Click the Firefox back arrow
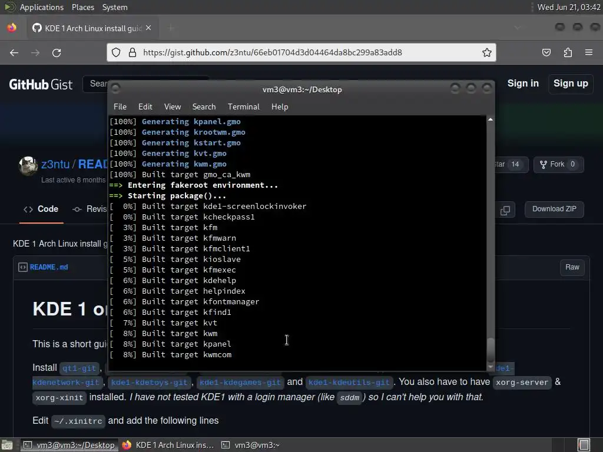Screen dimensions: 603x452 [14, 52]
